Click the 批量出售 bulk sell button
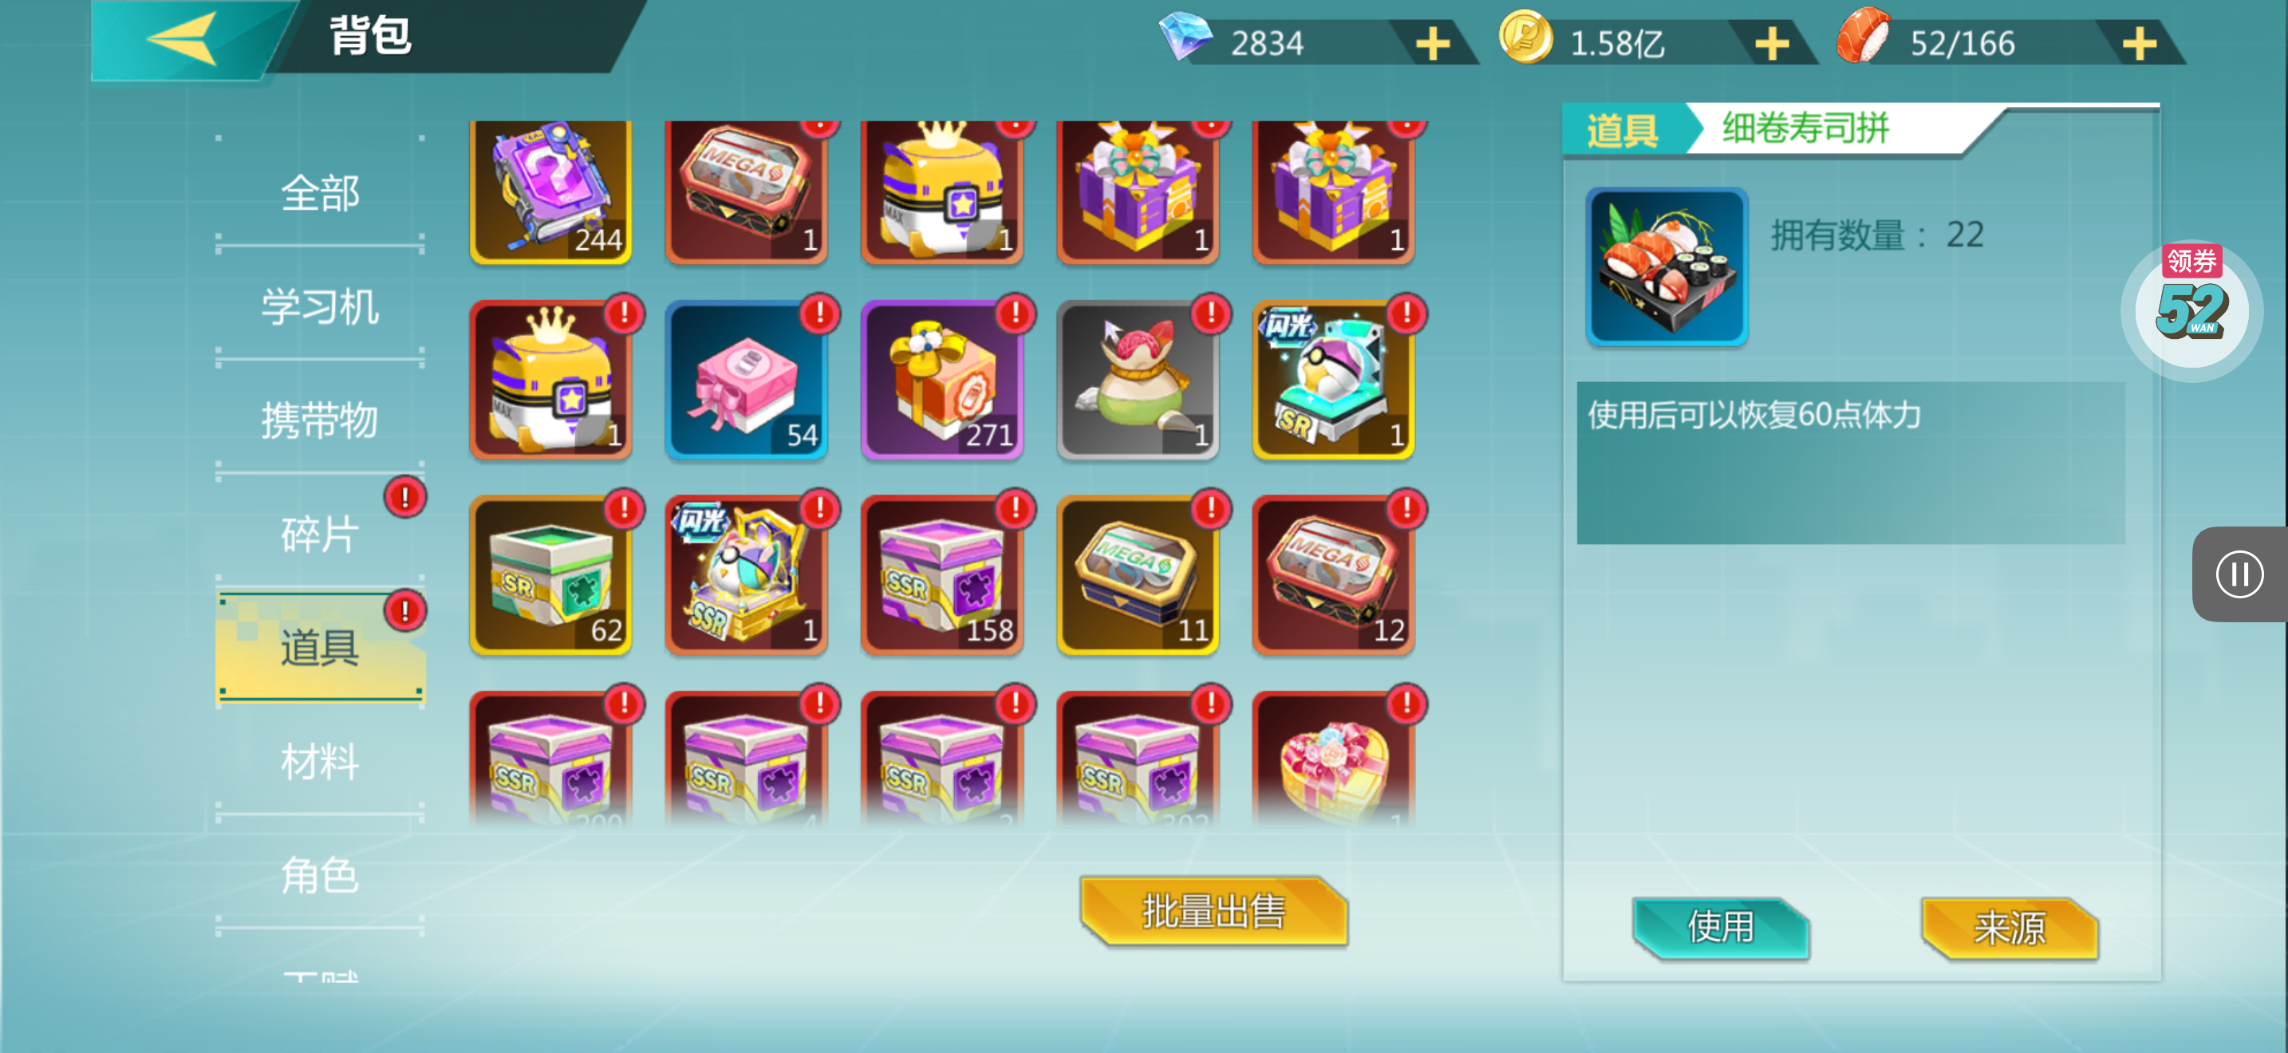Viewport: 2288px width, 1053px height. 1213,911
